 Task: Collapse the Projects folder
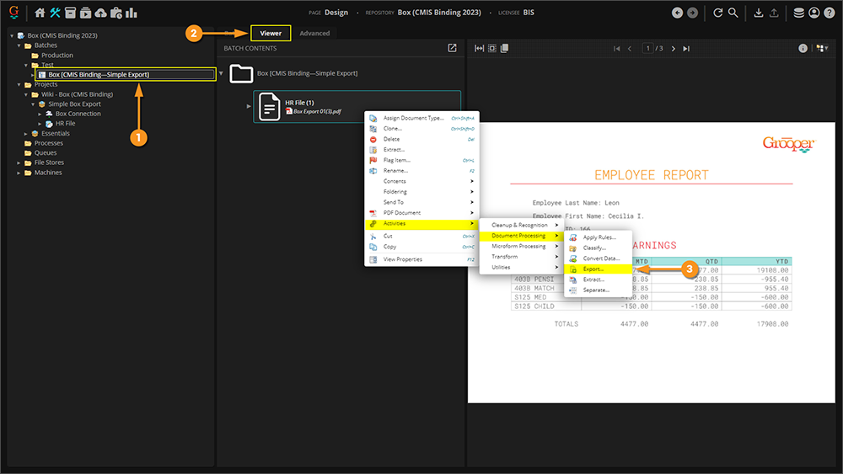point(19,85)
